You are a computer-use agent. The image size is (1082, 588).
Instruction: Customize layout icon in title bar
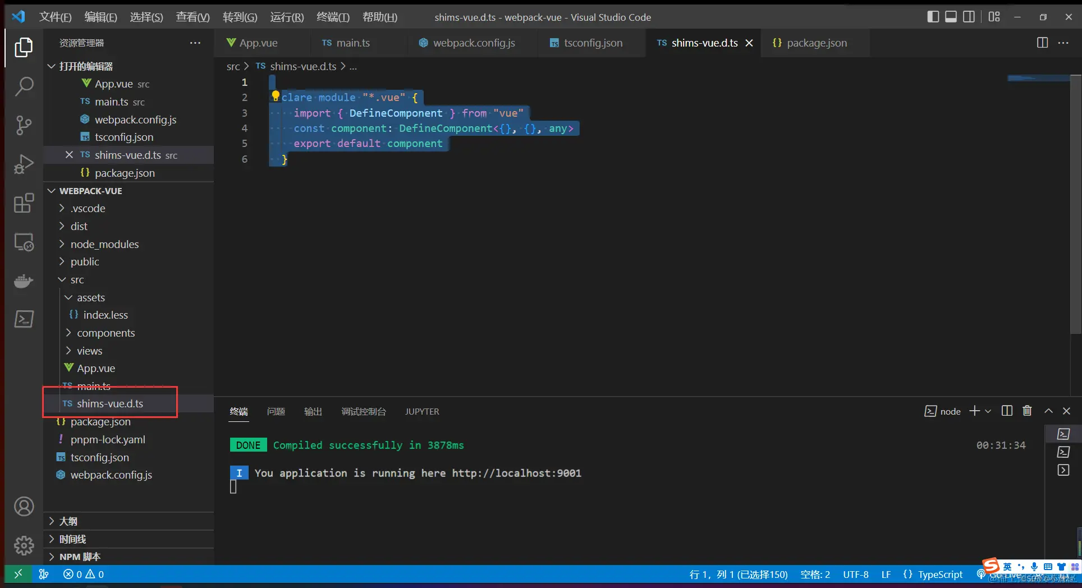pos(994,17)
